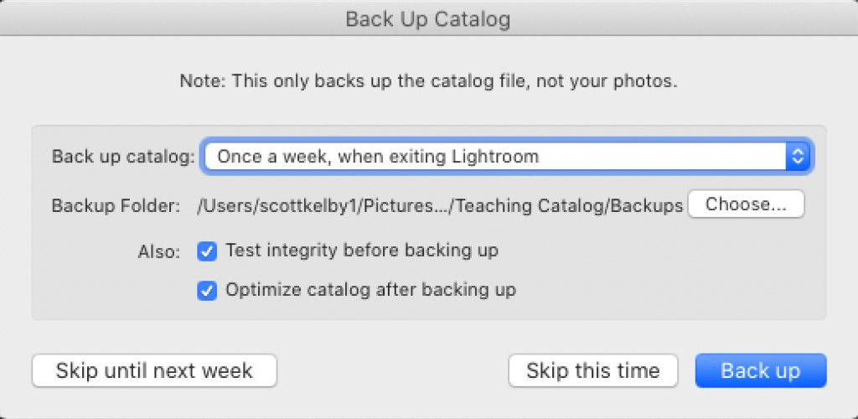Uncheck Optimize catalog after backing up checkbox
The width and height of the screenshot is (858, 419).
click(207, 291)
